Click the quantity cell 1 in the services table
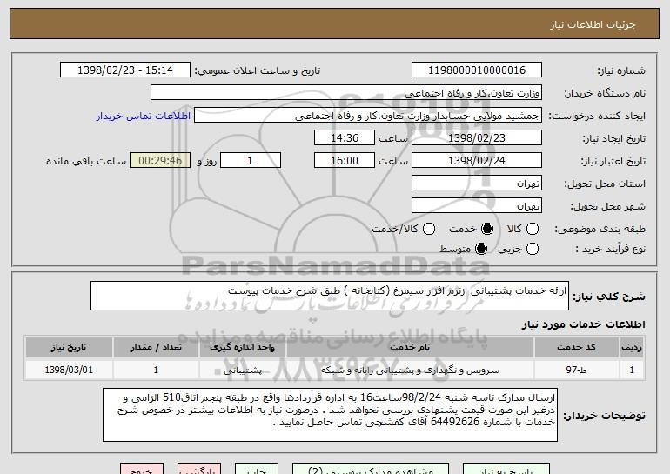Image resolution: width=670 pixels, height=474 pixels. pyautogui.click(x=156, y=371)
